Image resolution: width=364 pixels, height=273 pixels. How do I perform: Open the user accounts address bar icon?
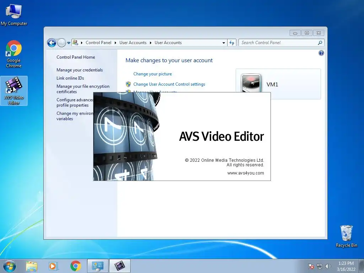pyautogui.click(x=75, y=43)
